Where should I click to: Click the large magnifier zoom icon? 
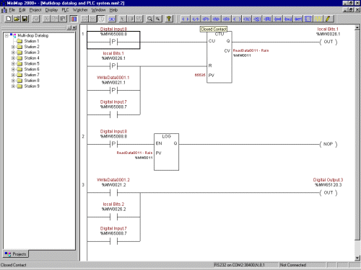tap(149, 19)
